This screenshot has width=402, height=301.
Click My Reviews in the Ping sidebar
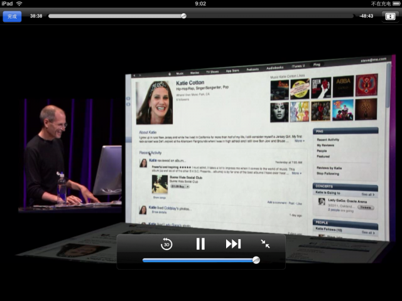(325, 145)
